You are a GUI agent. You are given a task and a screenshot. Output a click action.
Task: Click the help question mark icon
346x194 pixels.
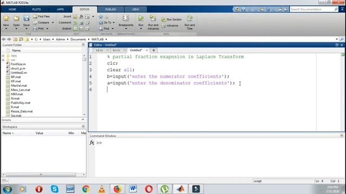tap(286, 9)
